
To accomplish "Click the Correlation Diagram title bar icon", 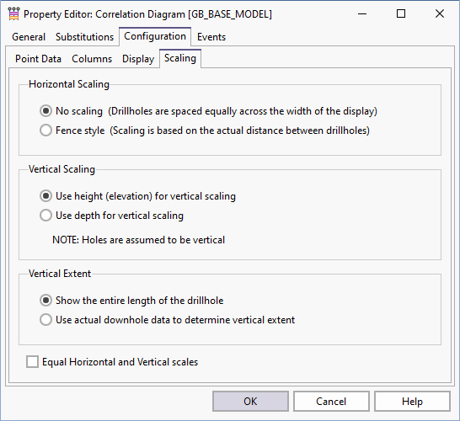I will [x=13, y=13].
